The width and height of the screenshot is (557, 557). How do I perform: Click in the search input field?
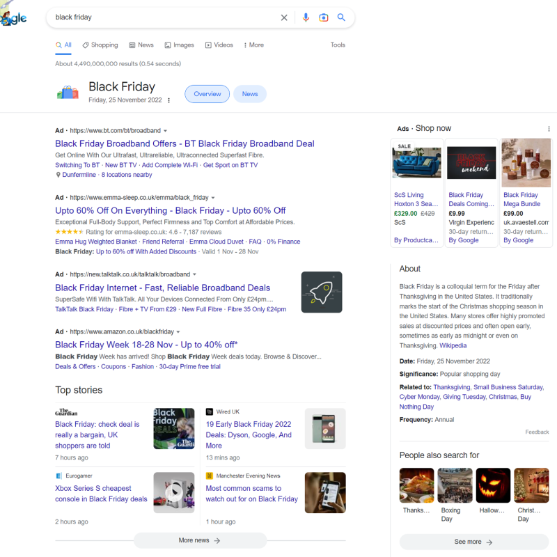coord(165,17)
